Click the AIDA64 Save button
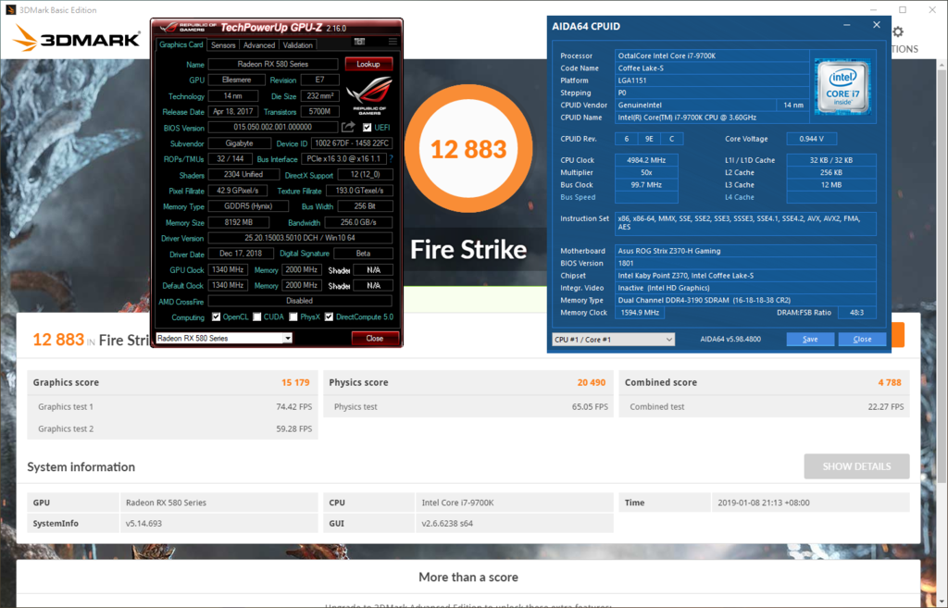Image resolution: width=948 pixels, height=608 pixels. (810, 339)
